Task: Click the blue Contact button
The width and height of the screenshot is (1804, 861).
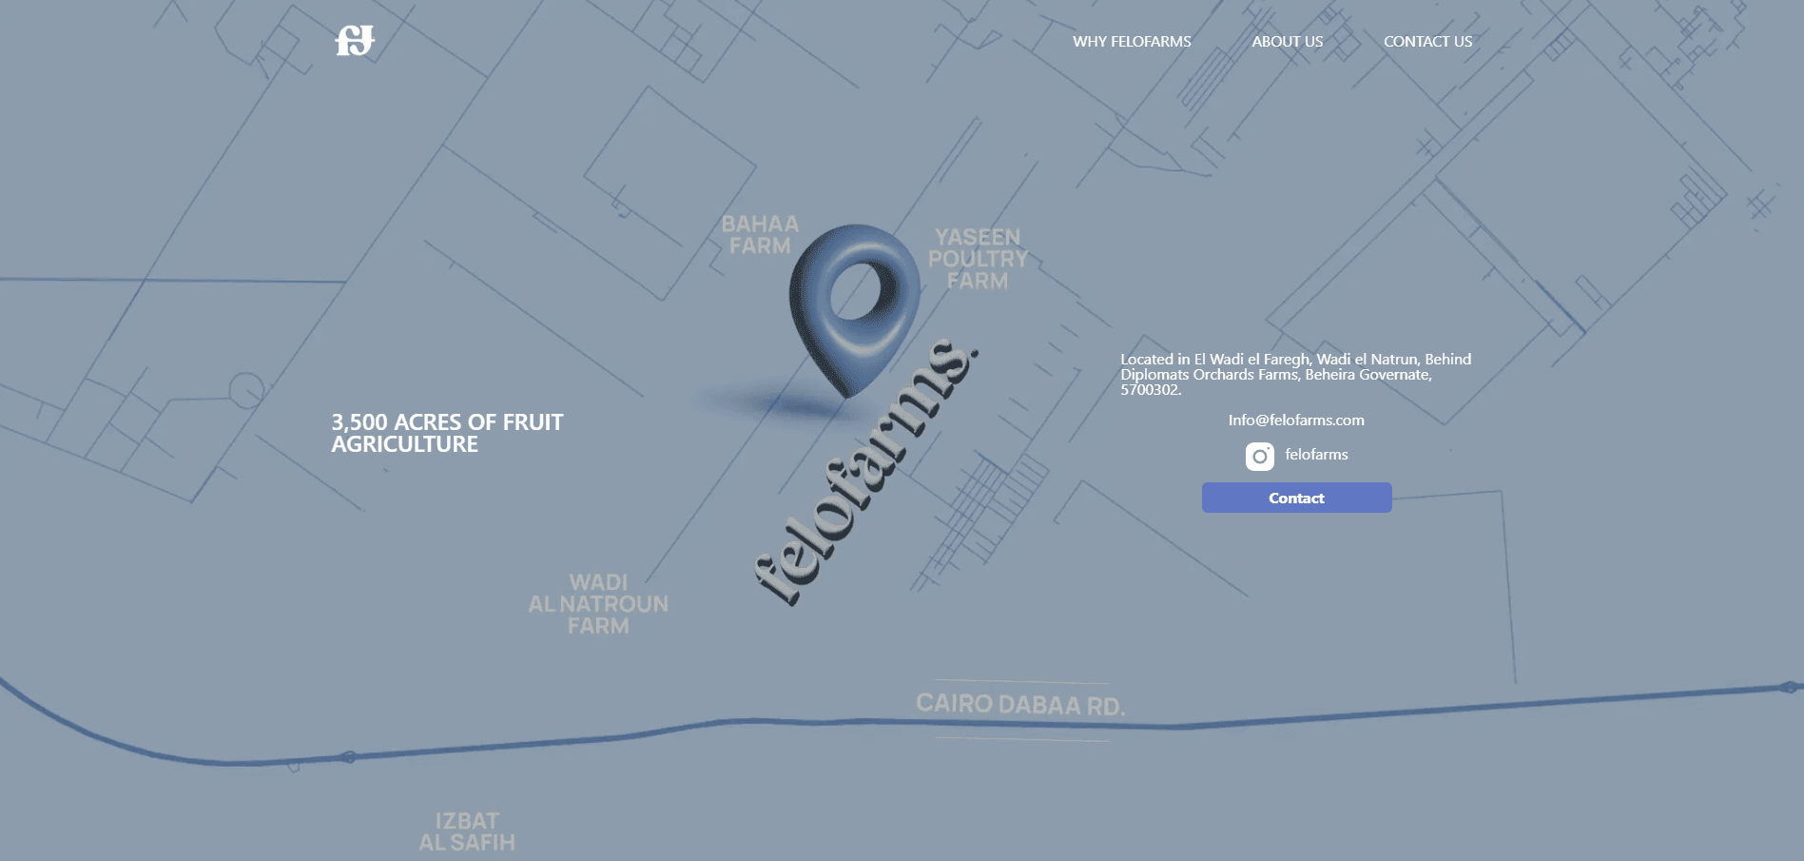Action: (1296, 498)
